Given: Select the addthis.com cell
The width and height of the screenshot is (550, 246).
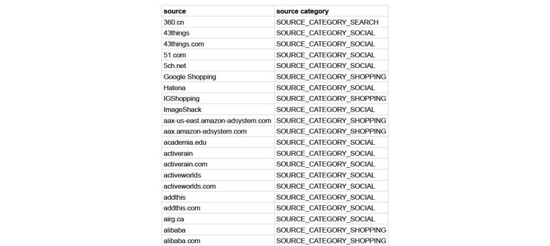Looking at the screenshot, I should [x=182, y=208].
